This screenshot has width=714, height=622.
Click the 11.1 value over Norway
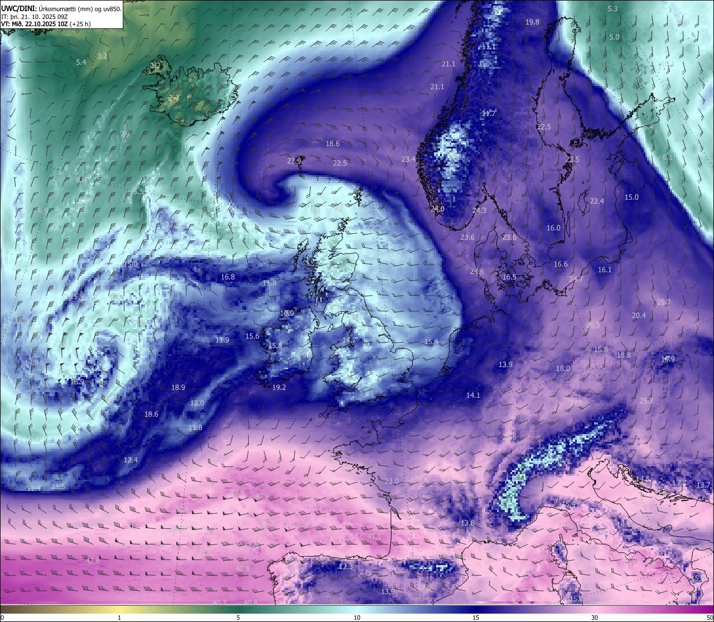point(489,46)
